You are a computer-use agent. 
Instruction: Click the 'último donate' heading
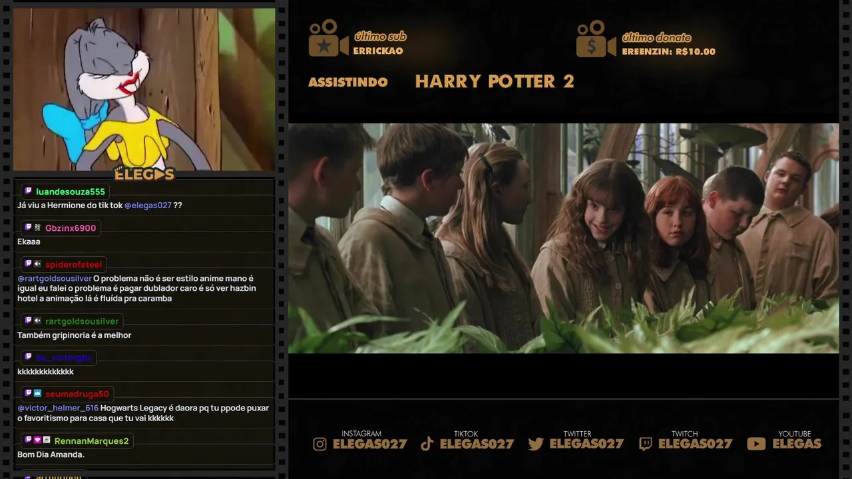click(x=656, y=38)
